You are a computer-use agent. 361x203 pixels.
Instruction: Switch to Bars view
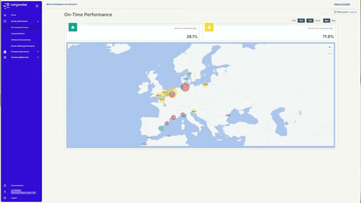(333, 21)
